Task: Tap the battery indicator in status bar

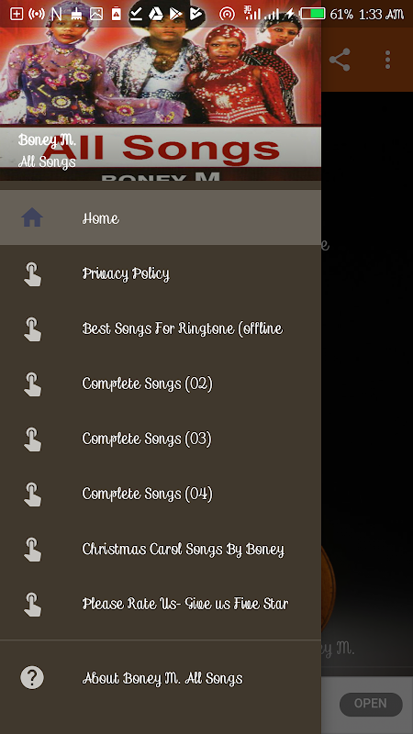Action: (313, 14)
